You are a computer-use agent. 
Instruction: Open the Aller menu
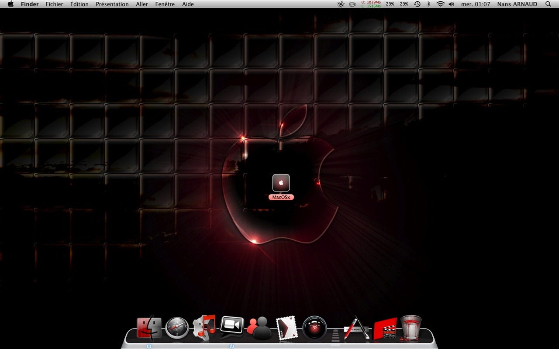(142, 4)
